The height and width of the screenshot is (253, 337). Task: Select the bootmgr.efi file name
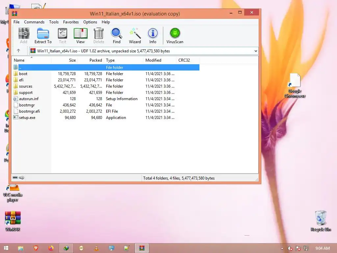click(29, 111)
